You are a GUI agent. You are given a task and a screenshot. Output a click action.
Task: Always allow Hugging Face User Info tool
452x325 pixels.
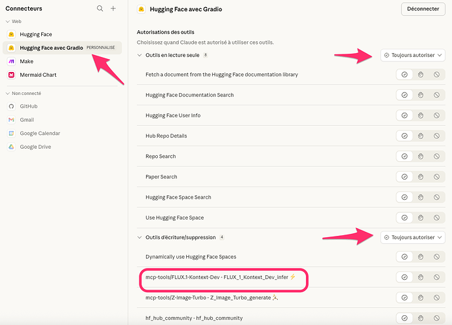click(x=404, y=115)
